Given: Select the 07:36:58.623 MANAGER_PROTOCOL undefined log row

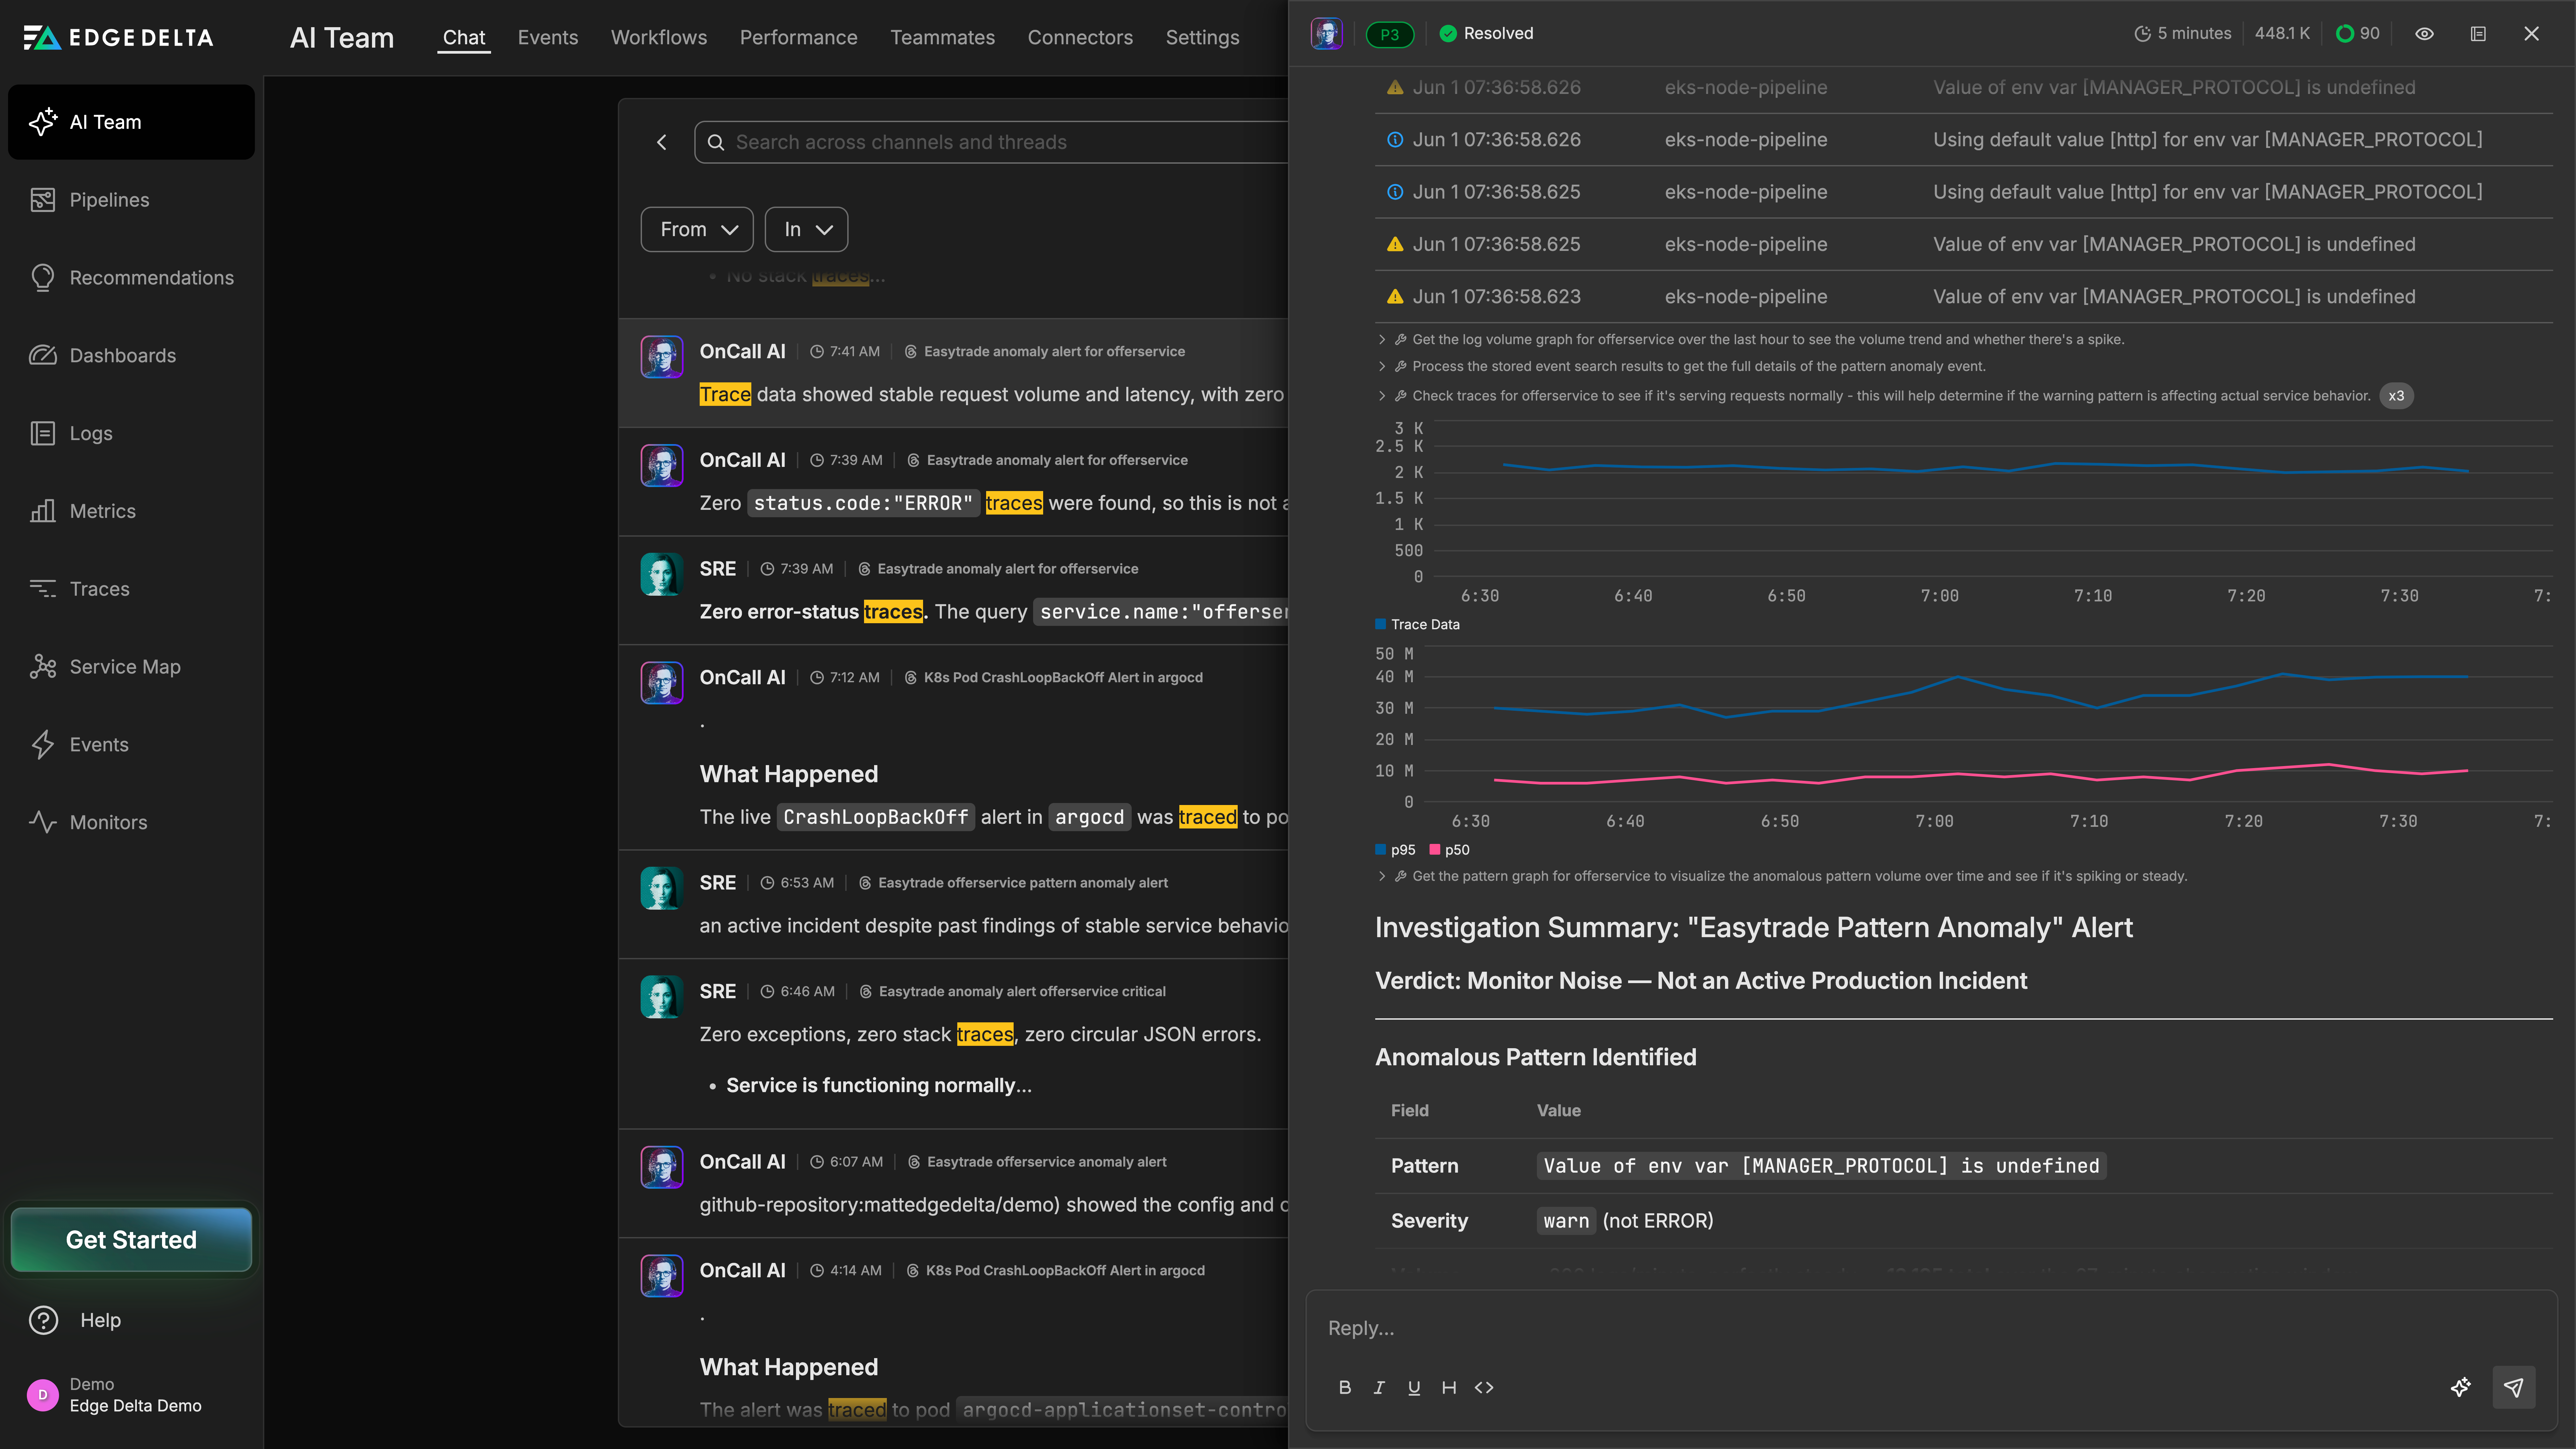Looking at the screenshot, I should click(1963, 297).
